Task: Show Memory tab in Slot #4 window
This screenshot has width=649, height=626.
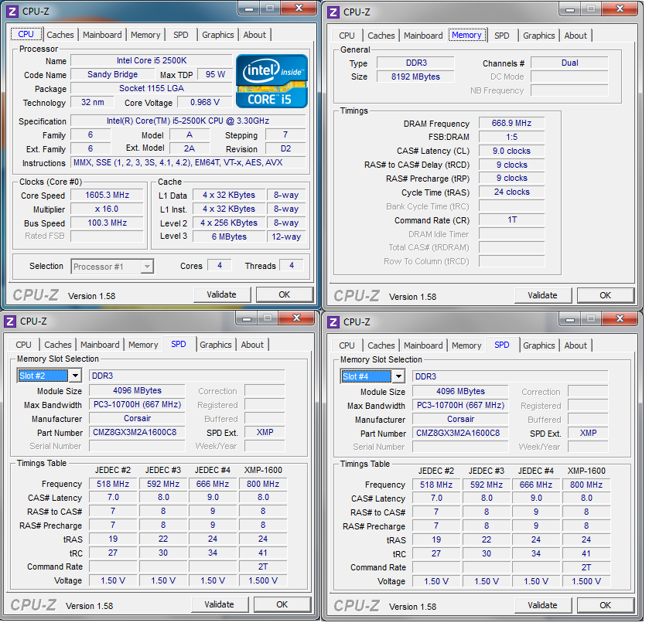Action: [466, 345]
